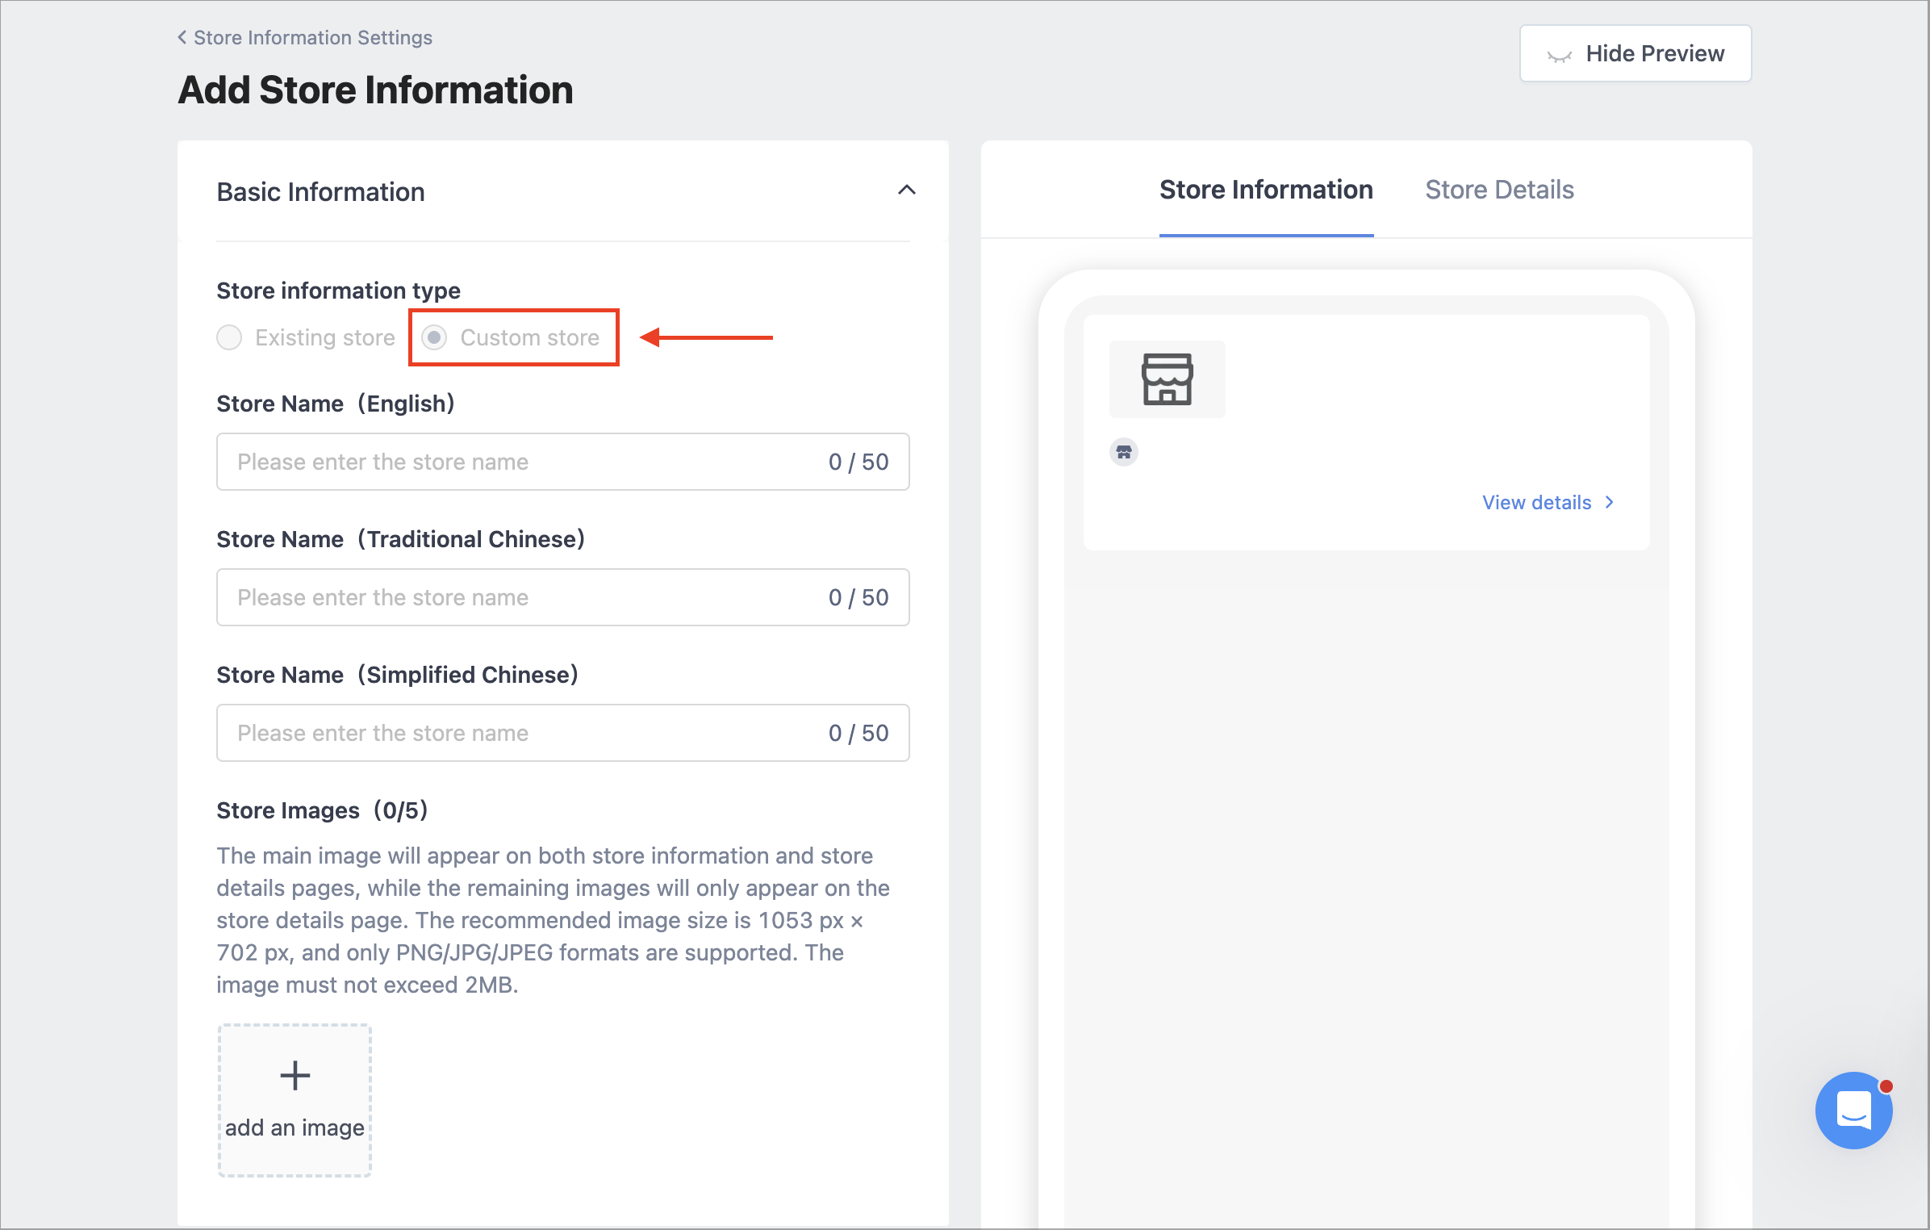Click the eye icon in Hide Preview
The image size is (1930, 1230).
[x=1559, y=55]
